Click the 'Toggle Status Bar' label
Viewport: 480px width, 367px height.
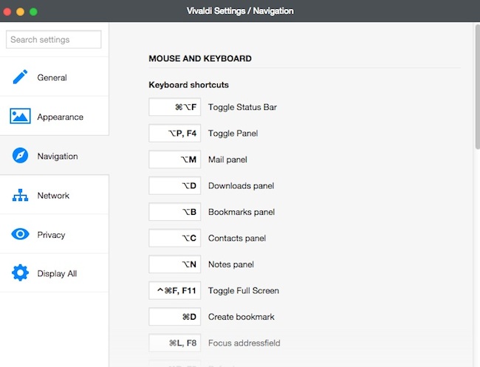tap(242, 107)
